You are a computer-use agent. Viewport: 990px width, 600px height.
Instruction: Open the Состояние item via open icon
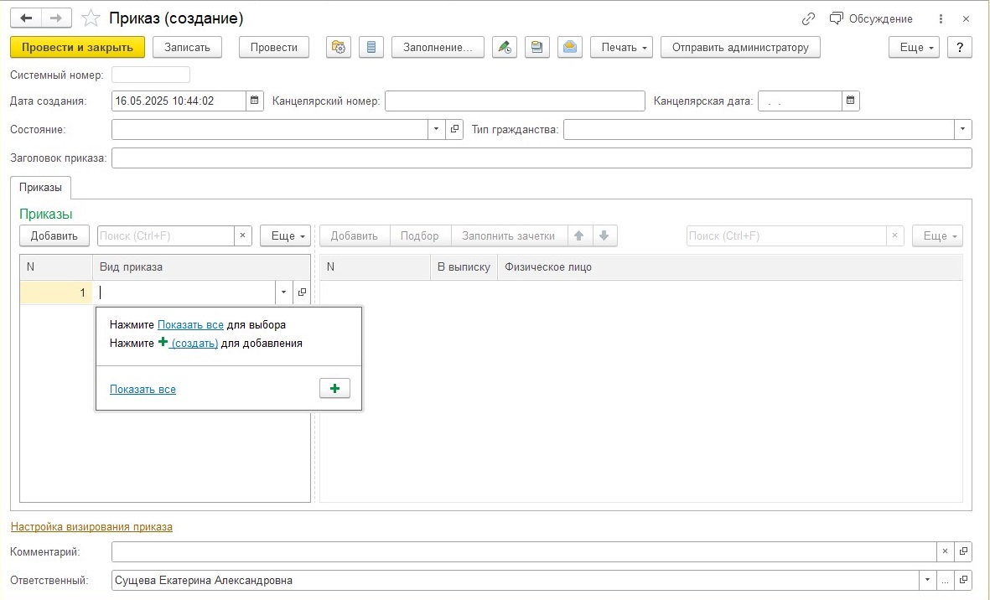click(x=454, y=129)
